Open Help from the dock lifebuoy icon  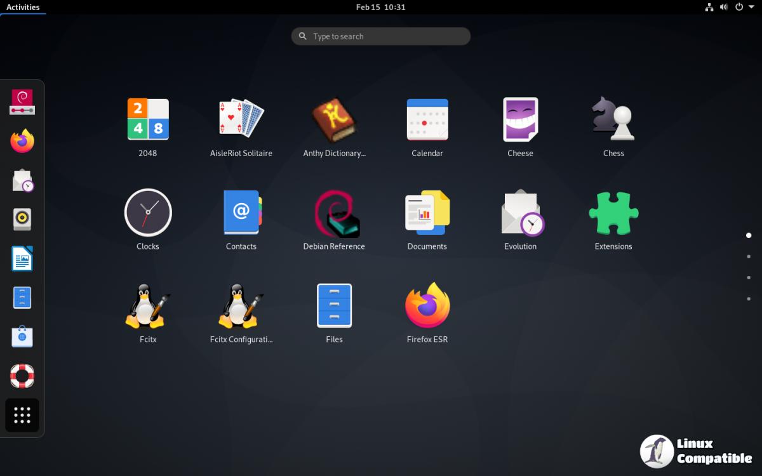tap(22, 376)
